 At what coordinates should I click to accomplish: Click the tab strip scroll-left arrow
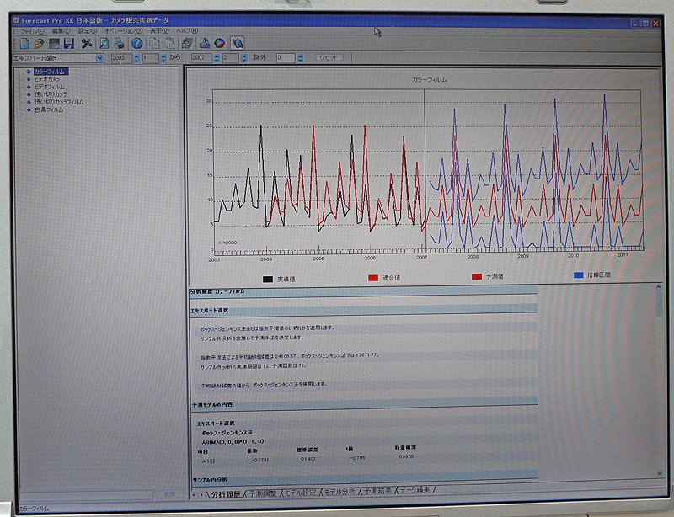coord(194,495)
